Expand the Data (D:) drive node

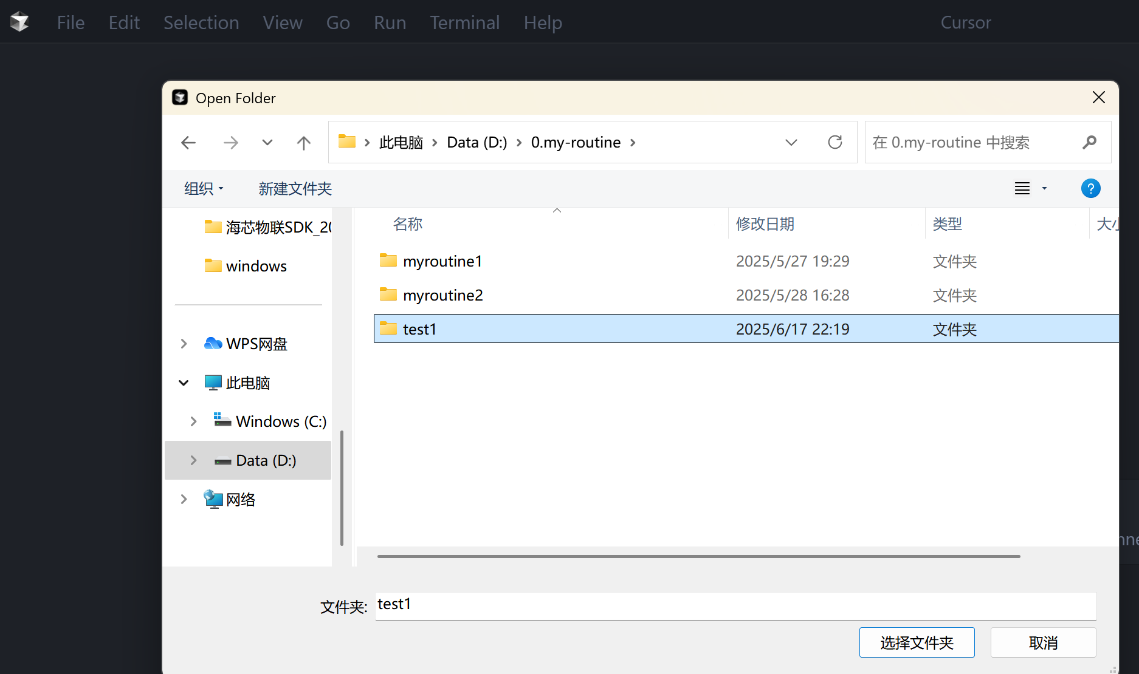[193, 460]
